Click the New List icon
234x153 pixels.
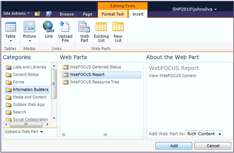pos(118,26)
